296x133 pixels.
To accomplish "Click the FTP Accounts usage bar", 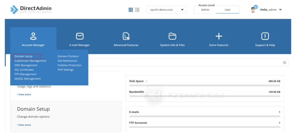I will (x=205, y=127).
